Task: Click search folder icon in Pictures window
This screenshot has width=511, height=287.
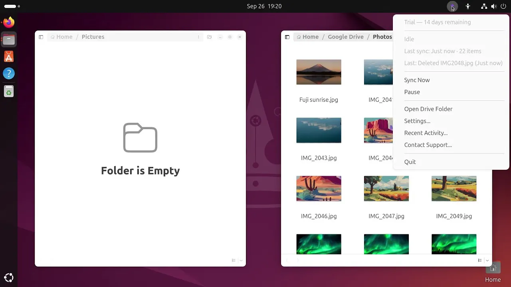Action: (x=210, y=37)
